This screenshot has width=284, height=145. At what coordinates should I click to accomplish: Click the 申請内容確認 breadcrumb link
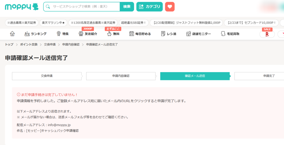[x=71, y=45]
